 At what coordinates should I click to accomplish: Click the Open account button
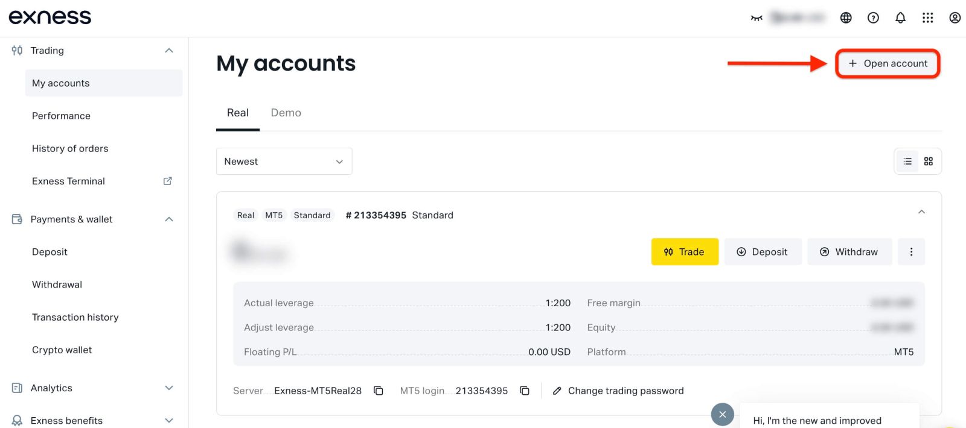pos(888,63)
